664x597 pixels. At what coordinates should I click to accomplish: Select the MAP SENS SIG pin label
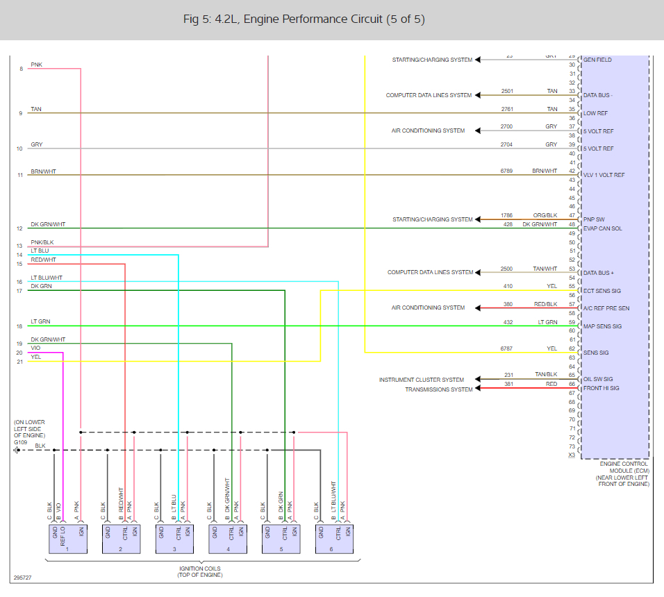tap(602, 326)
